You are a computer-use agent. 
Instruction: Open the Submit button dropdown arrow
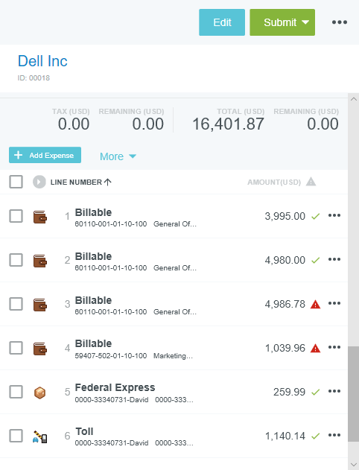305,22
